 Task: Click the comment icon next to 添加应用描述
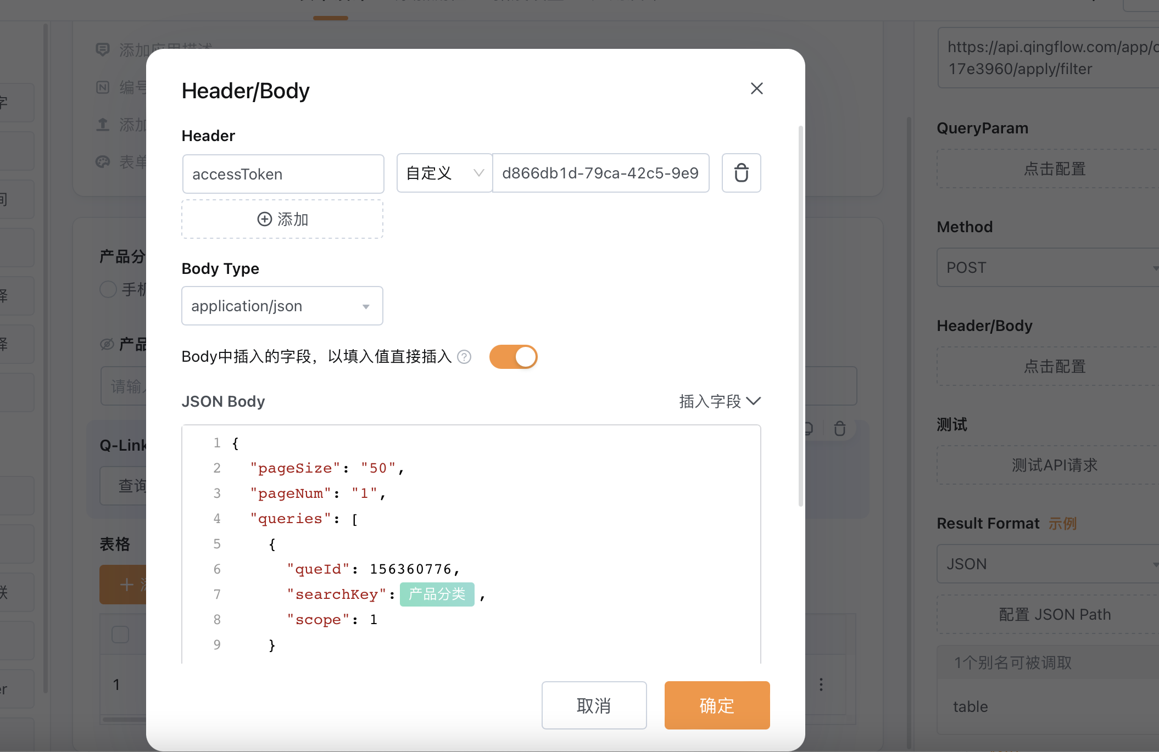pos(103,50)
